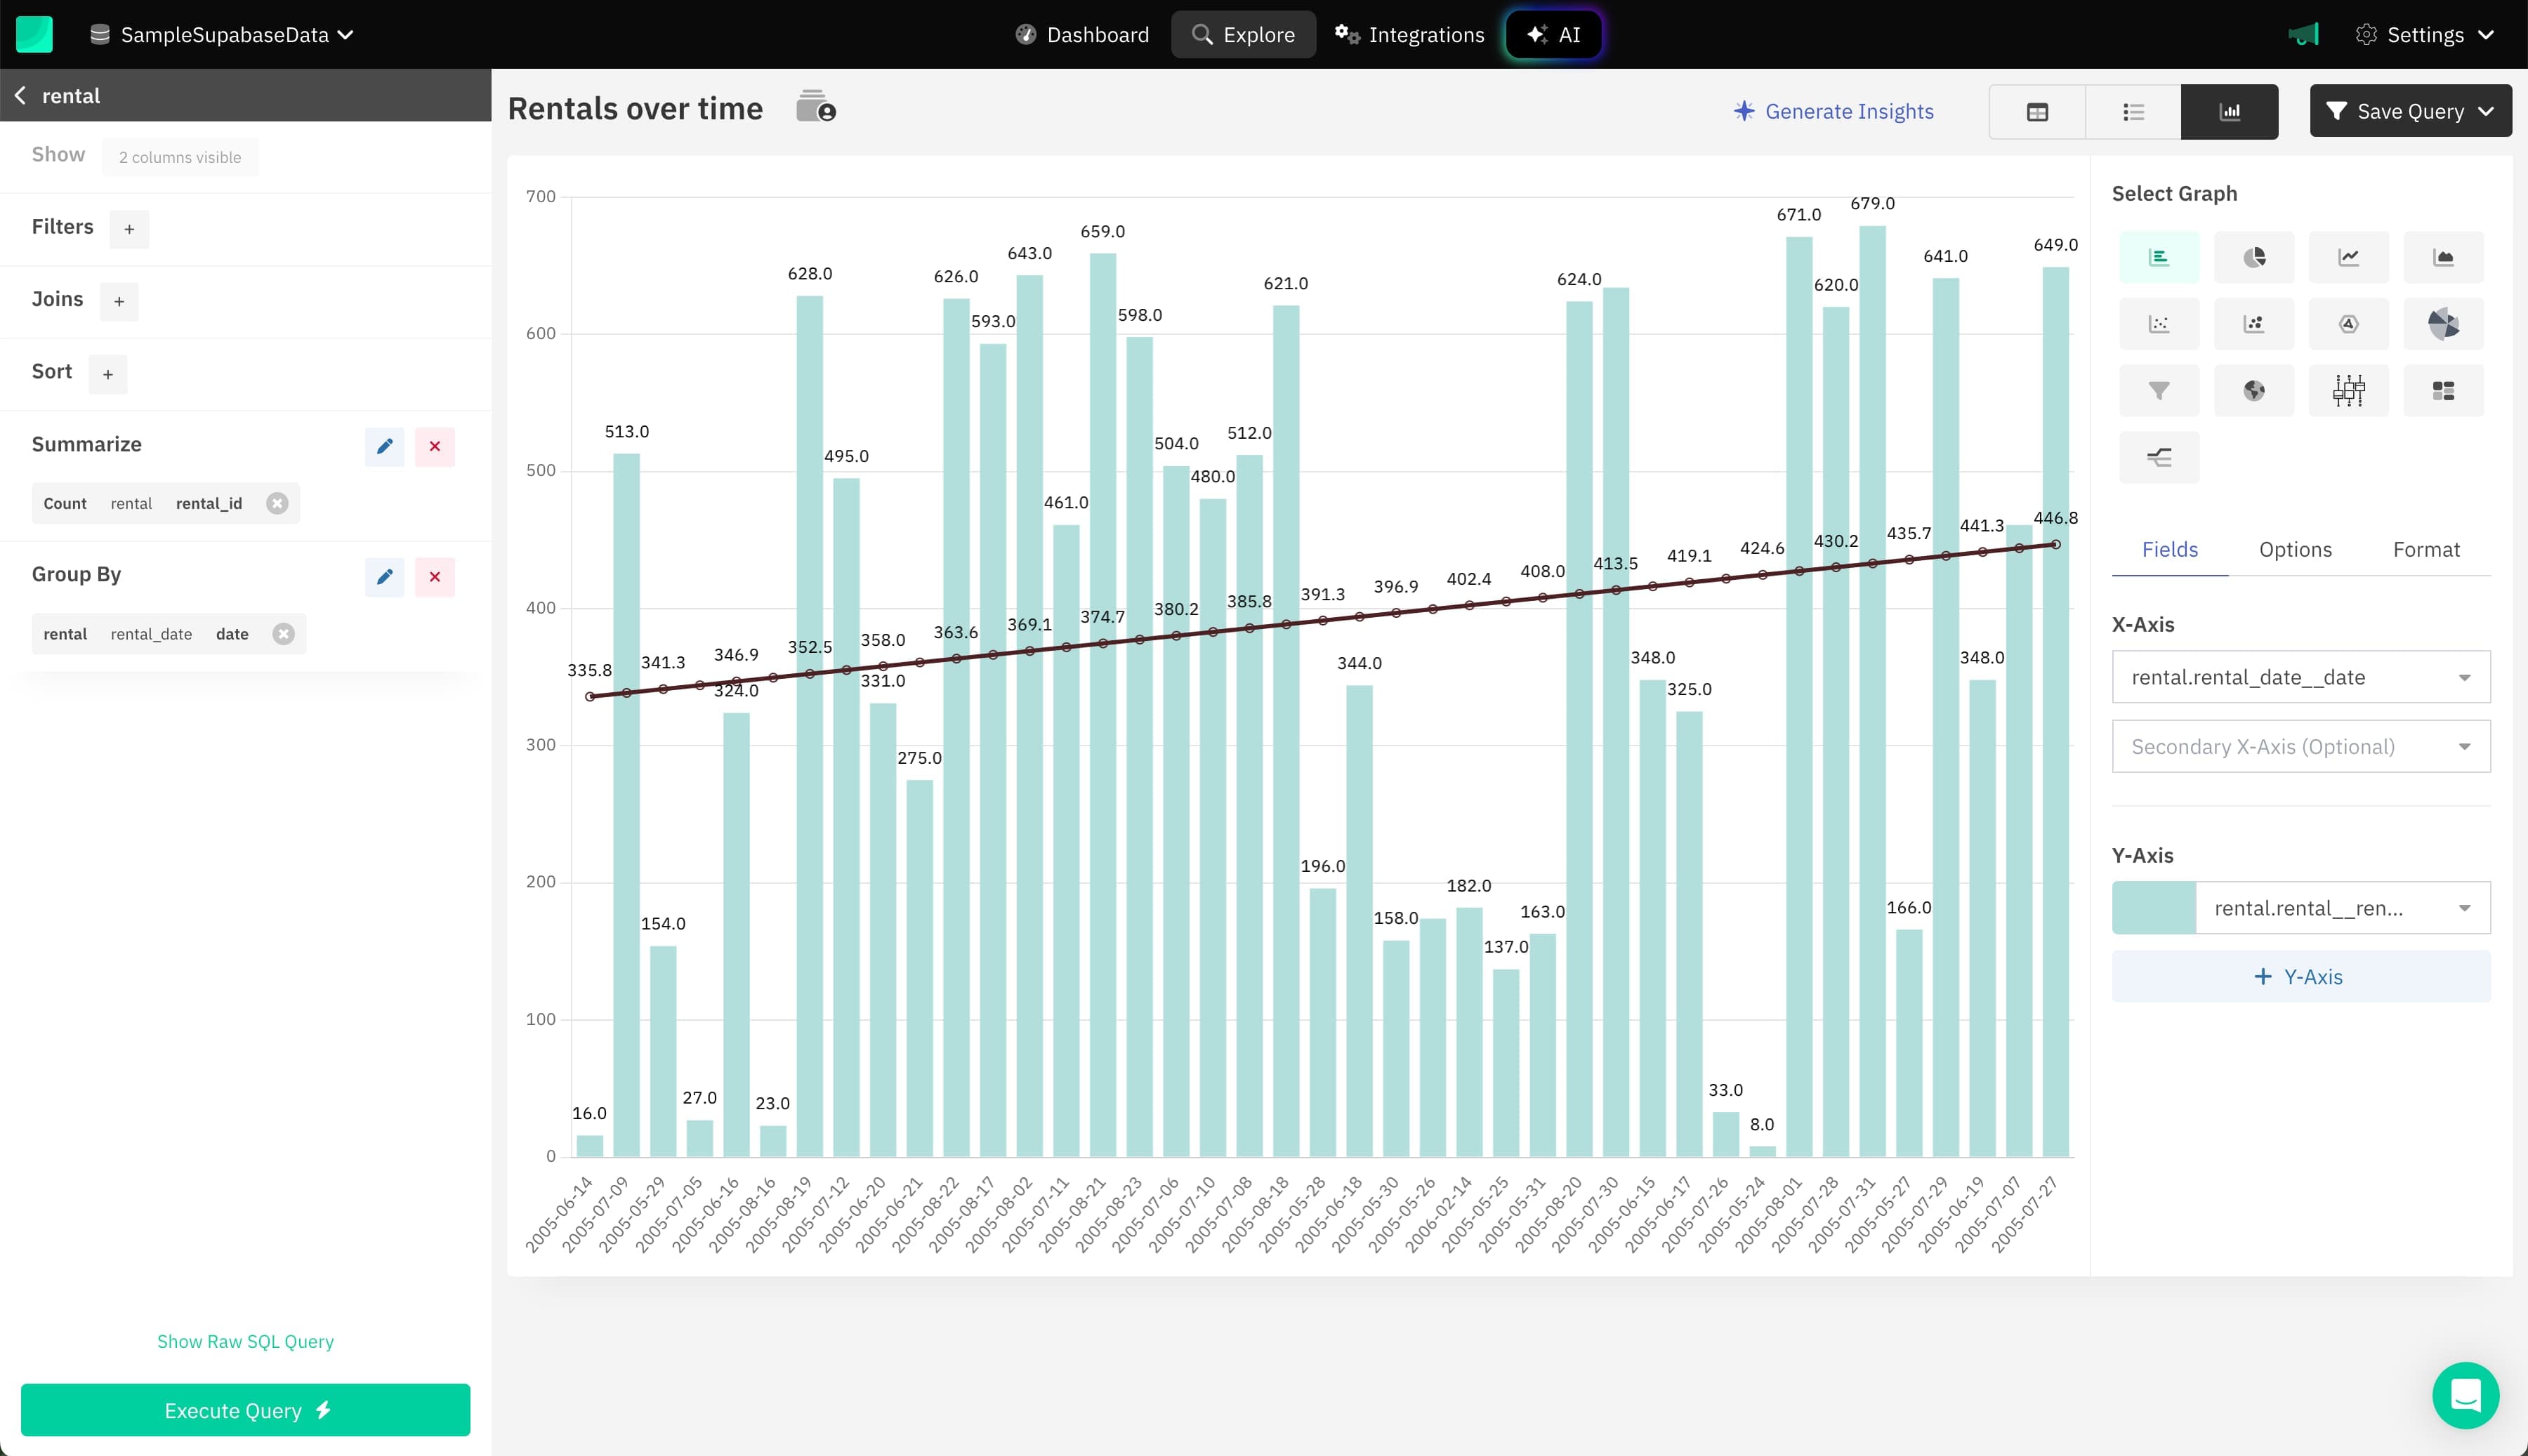The height and width of the screenshot is (1456, 2528).
Task: Open the Secondary X-Axis dropdown
Action: 2300,746
